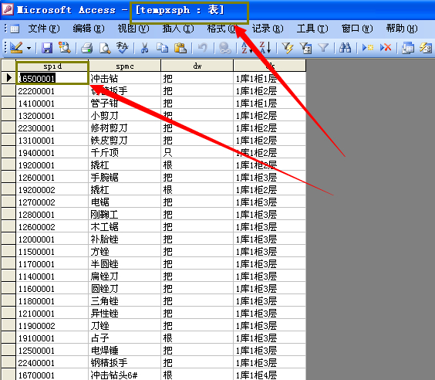Open the View mode dropdown arrow

[x=29, y=48]
